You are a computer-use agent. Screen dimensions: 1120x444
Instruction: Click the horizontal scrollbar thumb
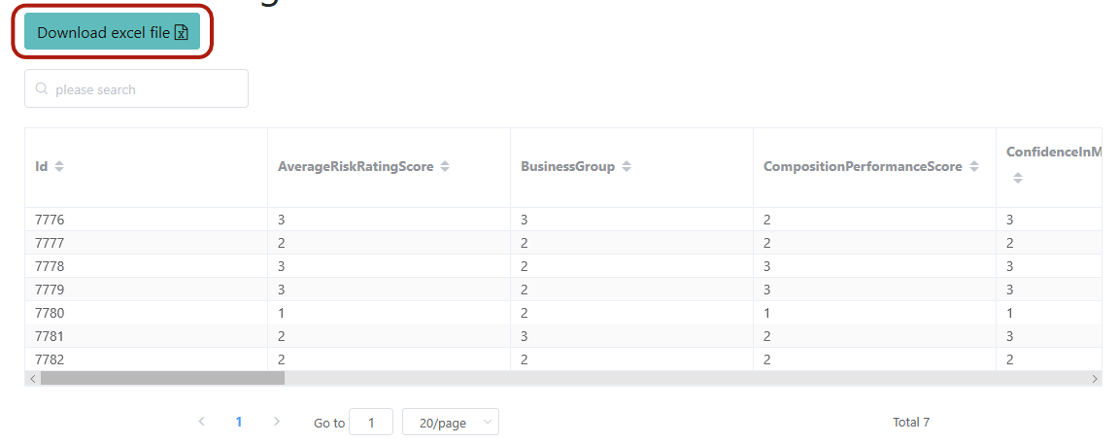click(x=163, y=378)
